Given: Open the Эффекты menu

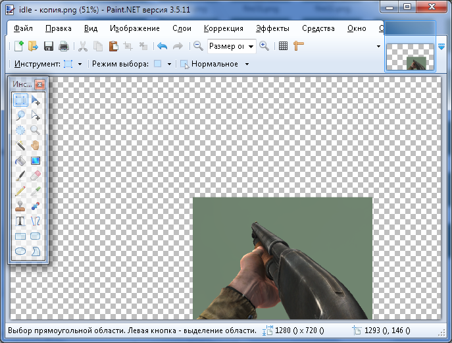Looking at the screenshot, I should 272,28.
